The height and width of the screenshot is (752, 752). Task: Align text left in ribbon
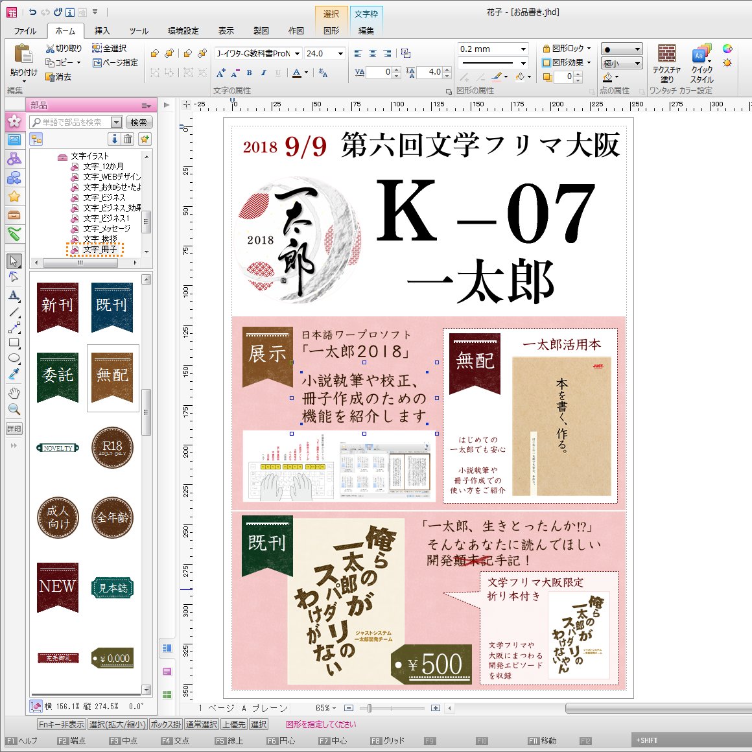358,53
